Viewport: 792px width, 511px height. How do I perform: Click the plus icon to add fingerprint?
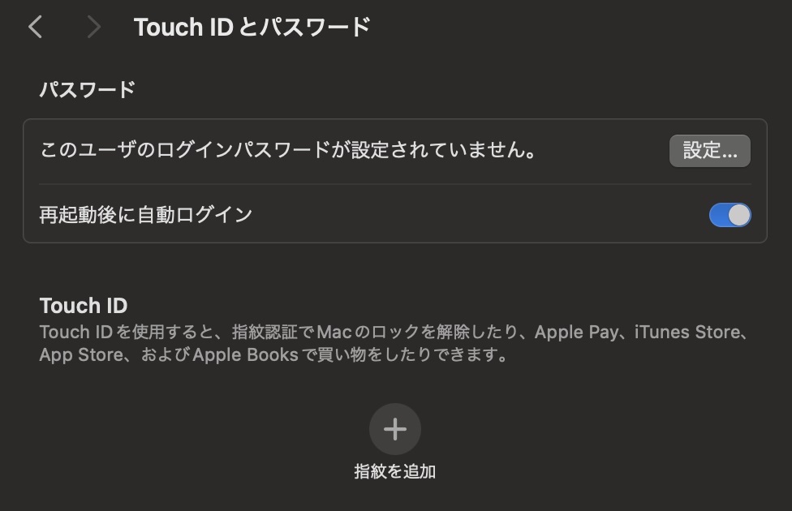point(395,429)
